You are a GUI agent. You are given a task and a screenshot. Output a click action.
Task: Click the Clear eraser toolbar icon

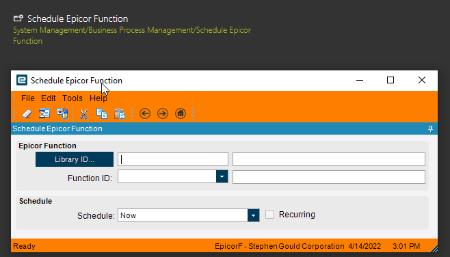pos(27,113)
